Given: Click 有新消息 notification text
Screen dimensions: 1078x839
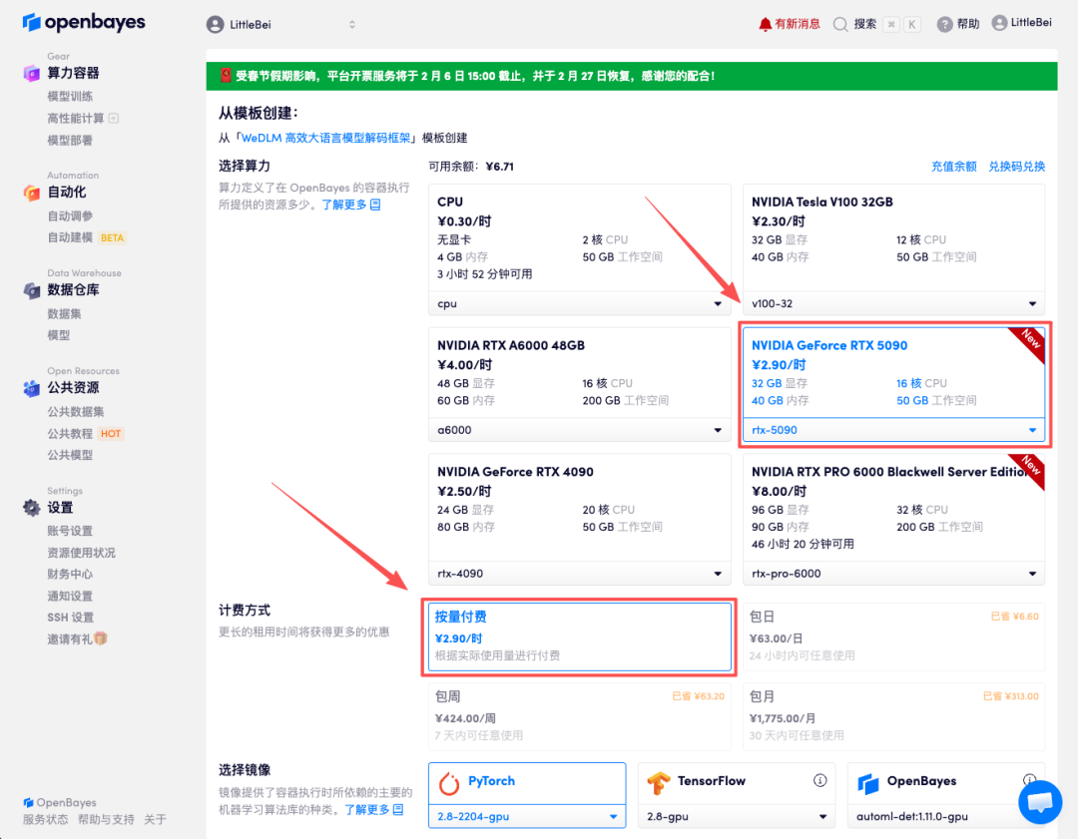Looking at the screenshot, I should click(x=798, y=24).
